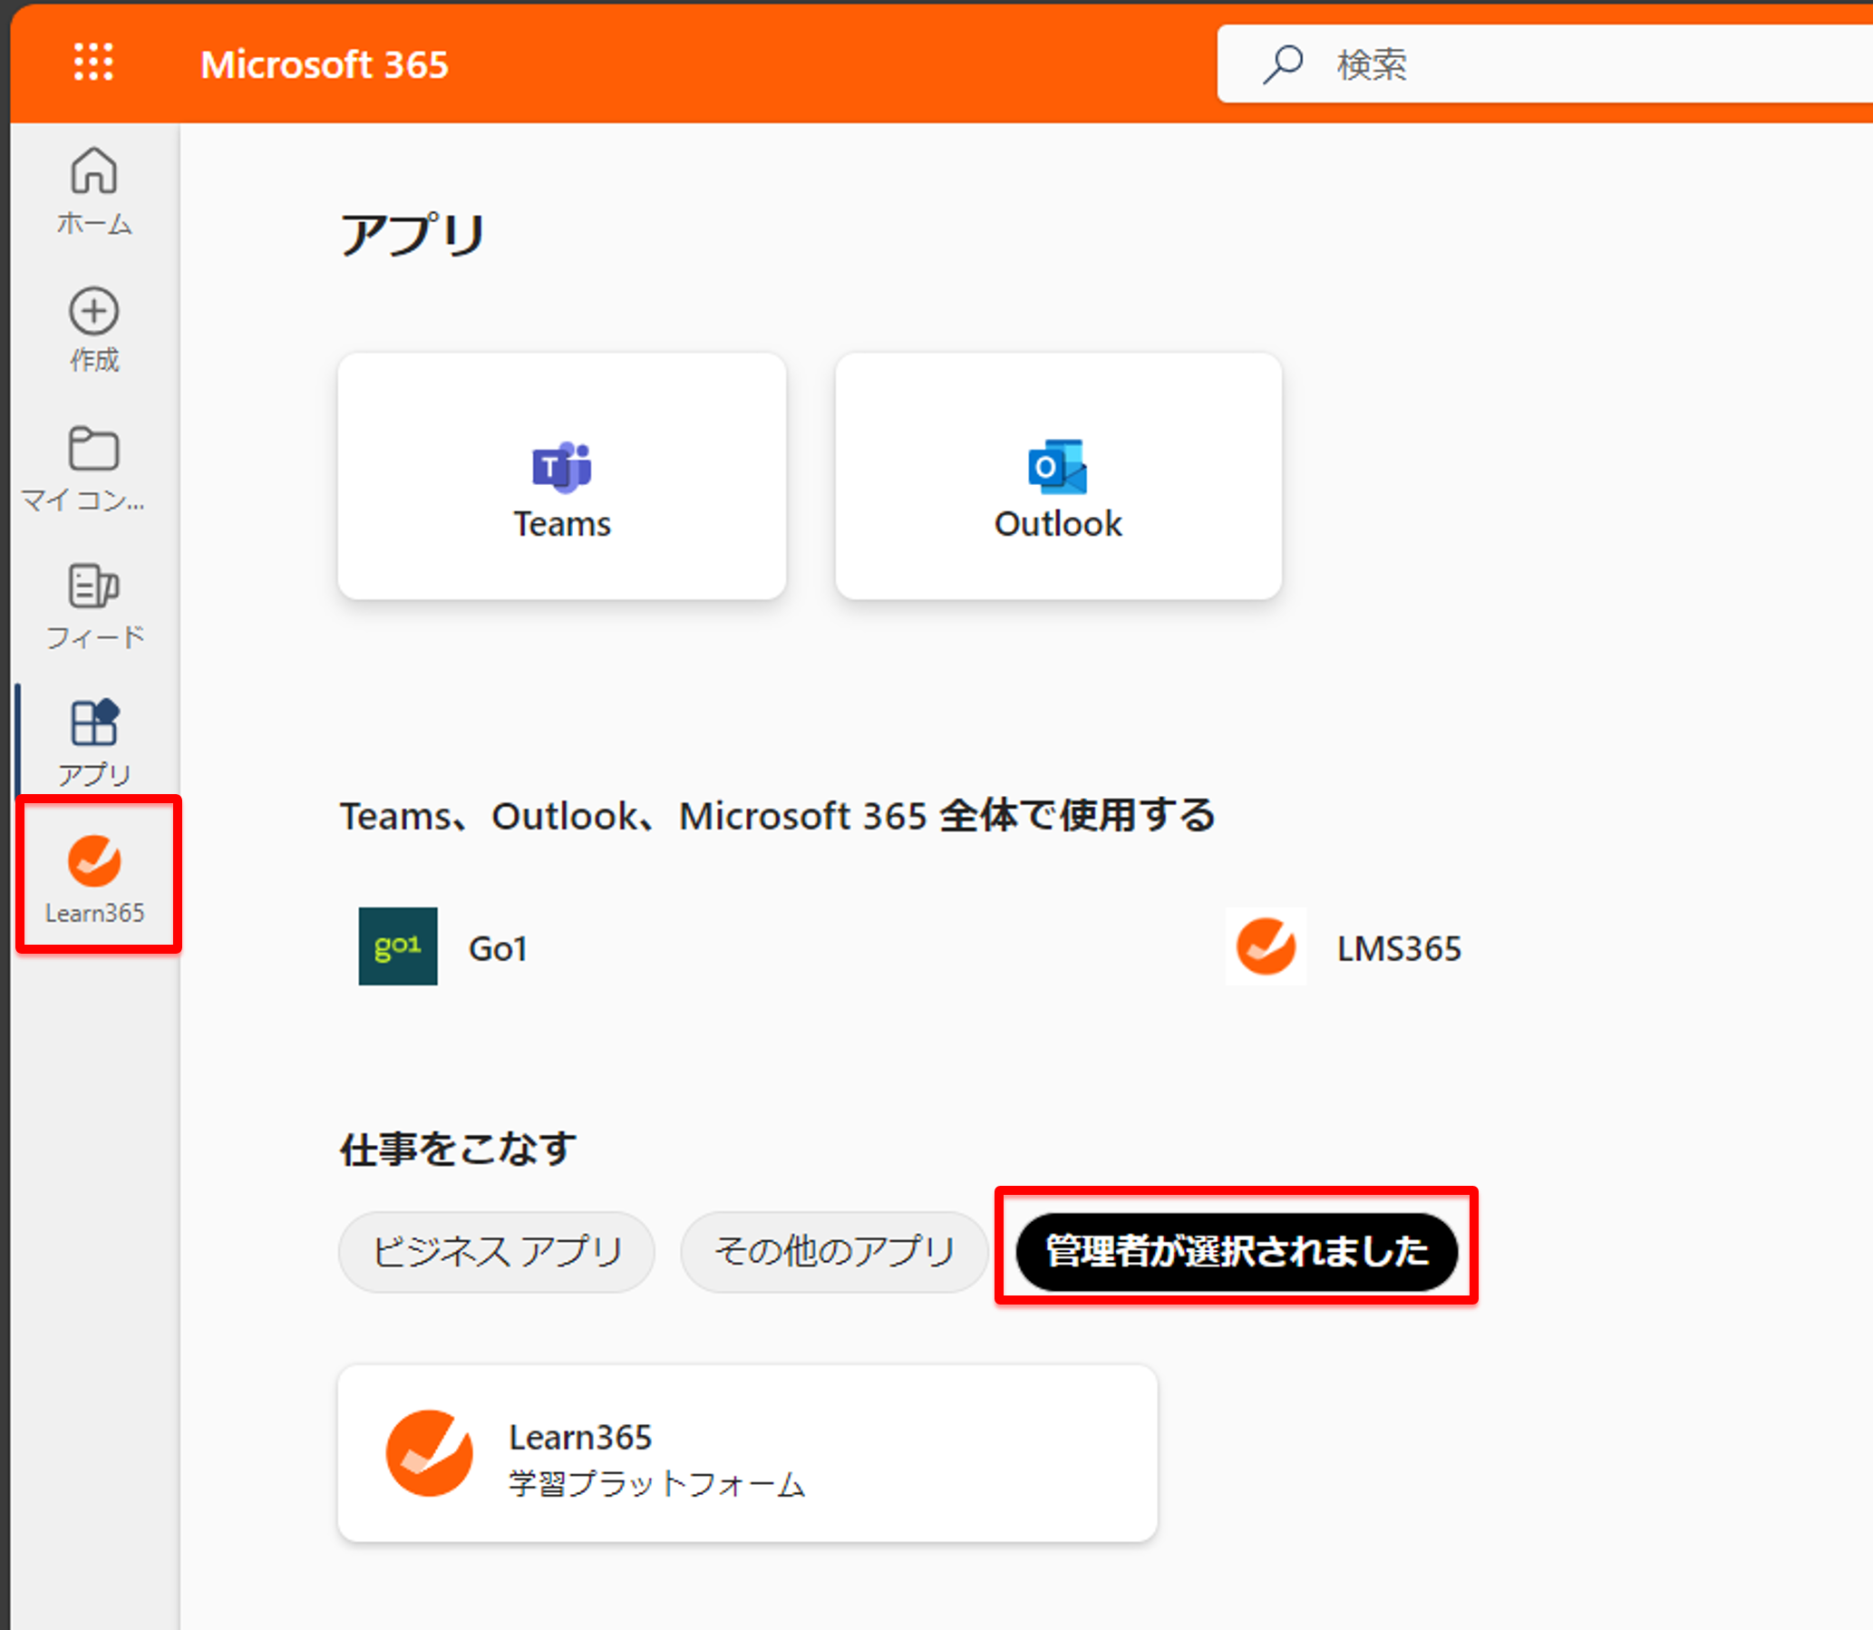
Task: Open the app launcher waffle icon
Action: [93, 62]
